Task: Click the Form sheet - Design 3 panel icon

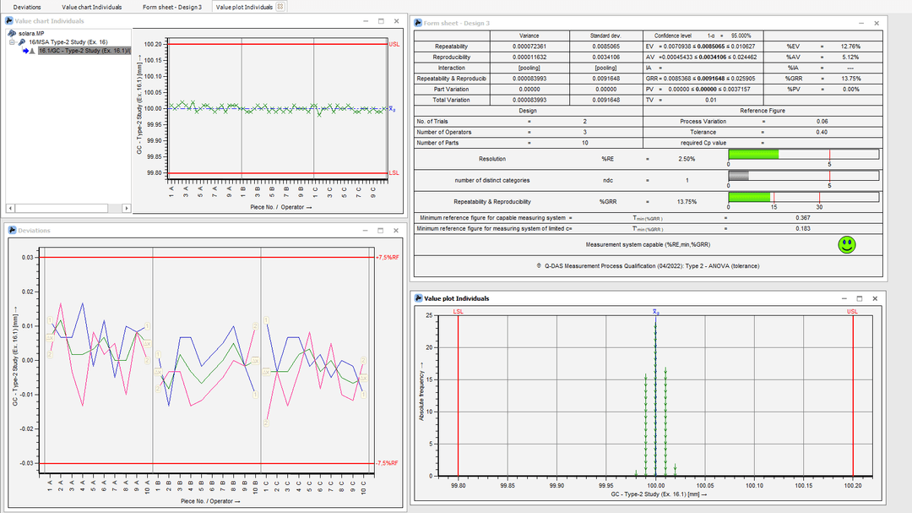Action: point(416,24)
